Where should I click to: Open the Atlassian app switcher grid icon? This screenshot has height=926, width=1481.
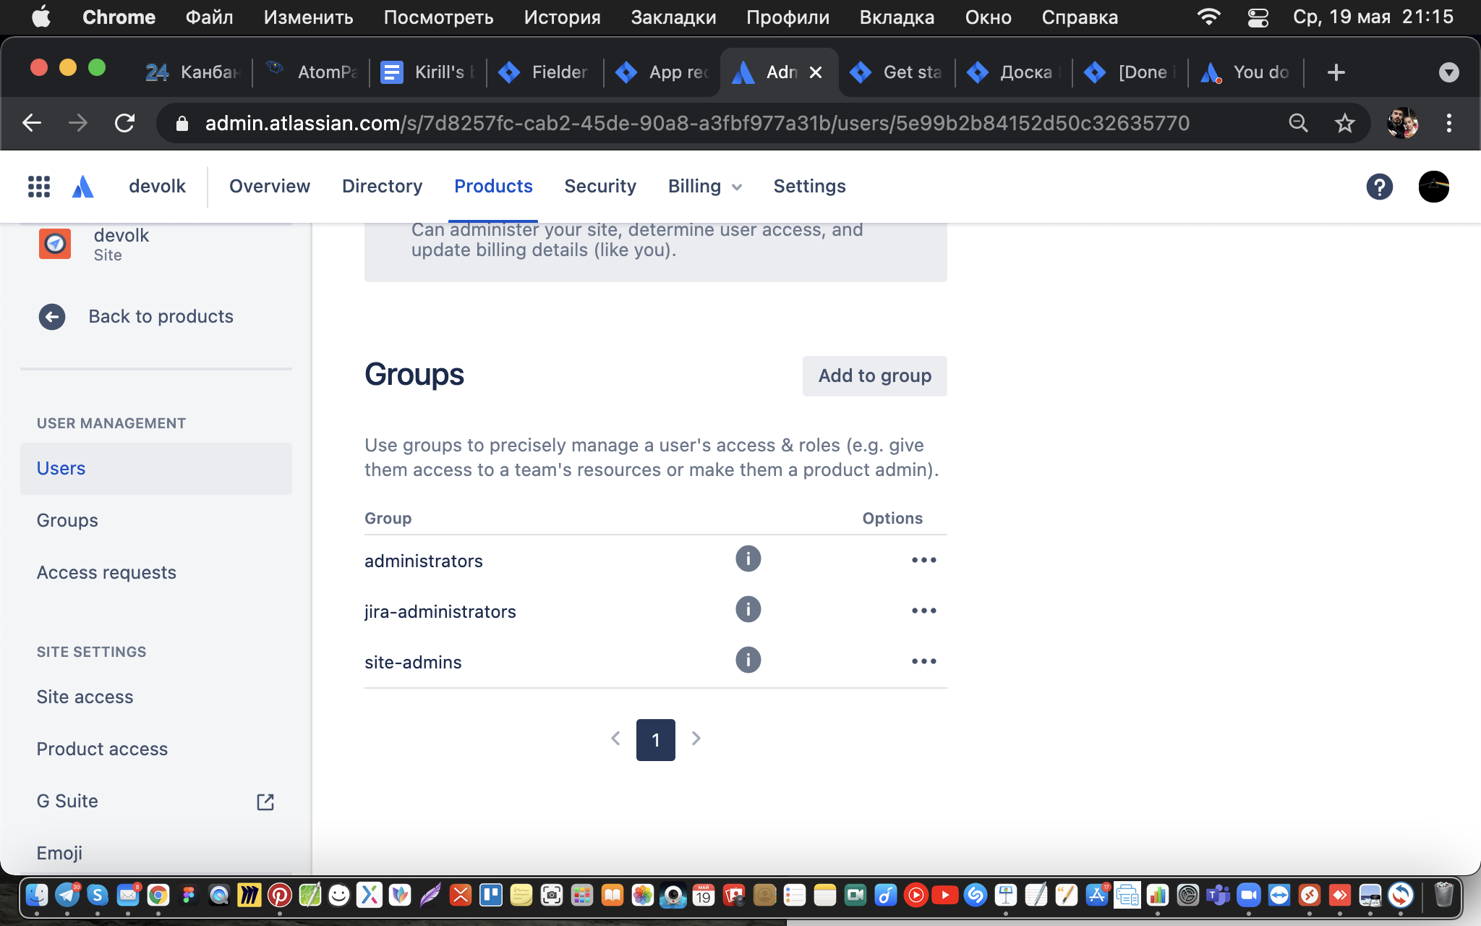39,187
